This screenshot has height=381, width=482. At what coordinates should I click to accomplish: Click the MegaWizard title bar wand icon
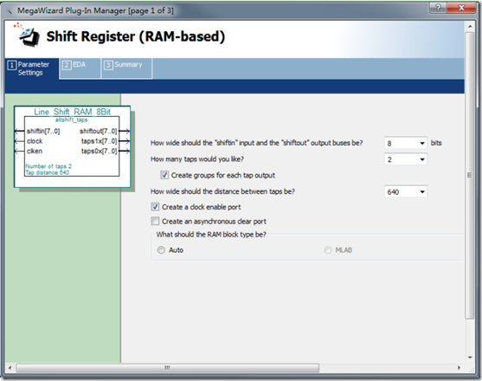[x=10, y=11]
